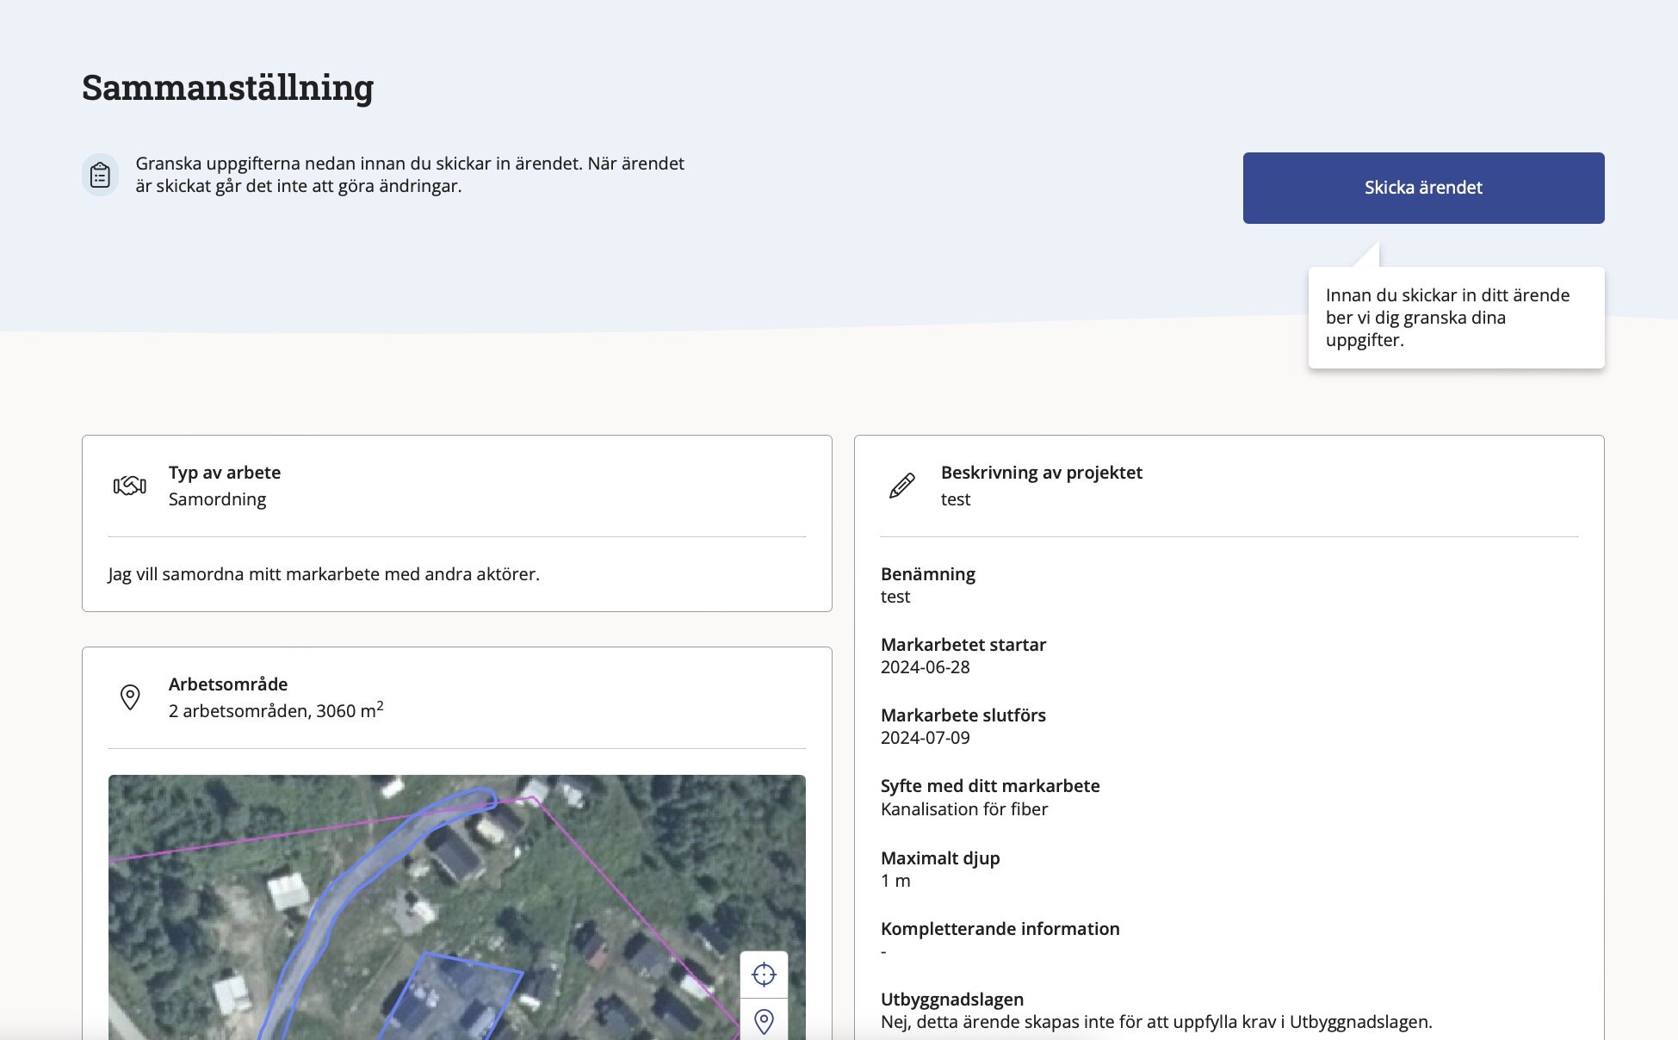
Task: Click the end date 2024-07-09
Action: tap(926, 738)
